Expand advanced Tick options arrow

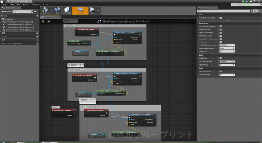[x=228, y=20]
